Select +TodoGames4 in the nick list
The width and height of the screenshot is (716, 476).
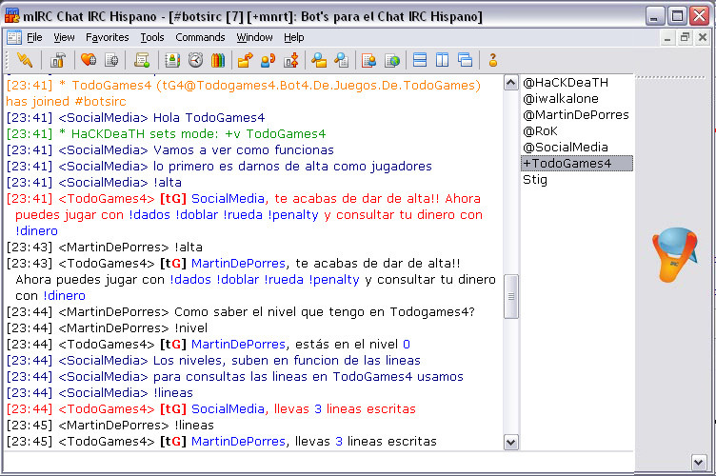[577, 164]
